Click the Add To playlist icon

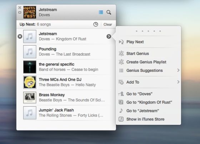(121, 82)
